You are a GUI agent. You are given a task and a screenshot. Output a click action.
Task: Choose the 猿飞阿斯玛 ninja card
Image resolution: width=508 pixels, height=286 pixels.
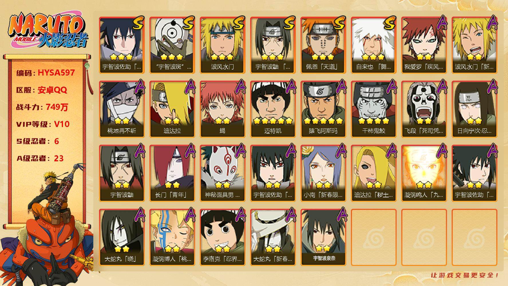[x=323, y=109]
